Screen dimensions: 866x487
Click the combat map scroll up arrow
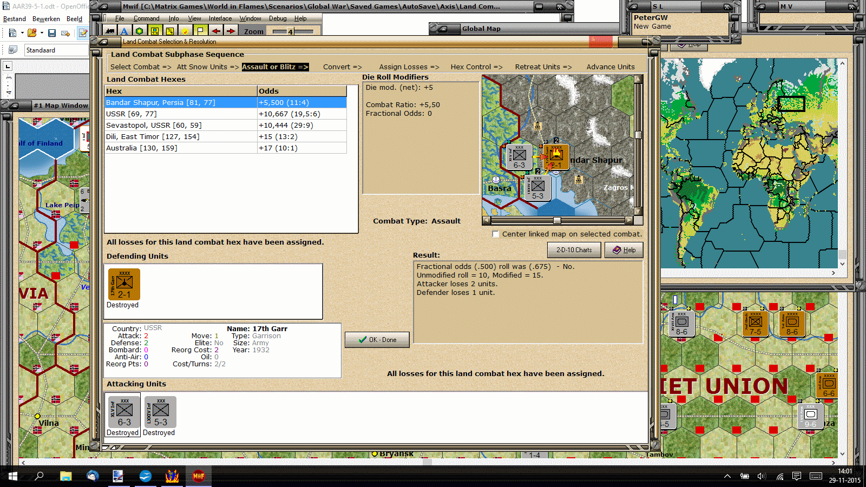click(x=638, y=79)
